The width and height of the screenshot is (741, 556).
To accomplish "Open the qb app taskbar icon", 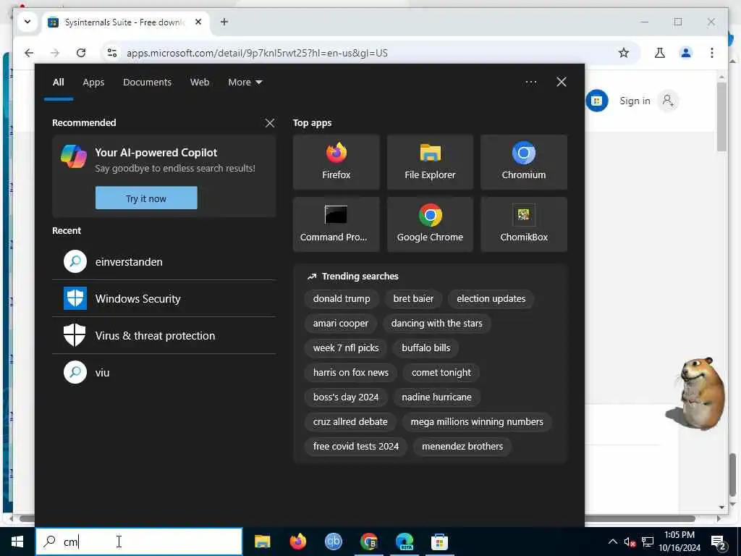I will pos(333,542).
